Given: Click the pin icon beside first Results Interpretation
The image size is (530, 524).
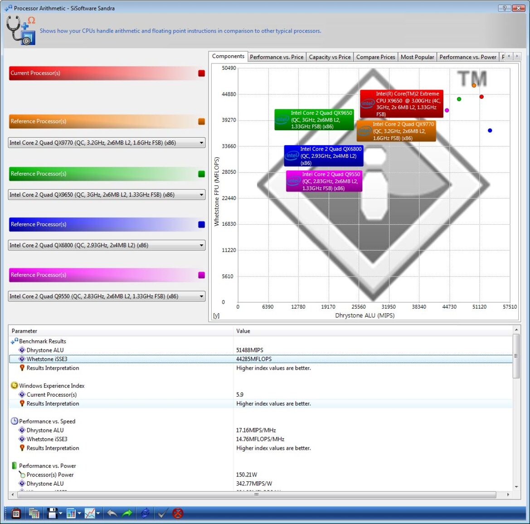Looking at the screenshot, I should coord(22,368).
